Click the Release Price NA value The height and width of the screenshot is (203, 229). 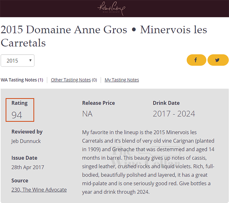tap(87, 114)
